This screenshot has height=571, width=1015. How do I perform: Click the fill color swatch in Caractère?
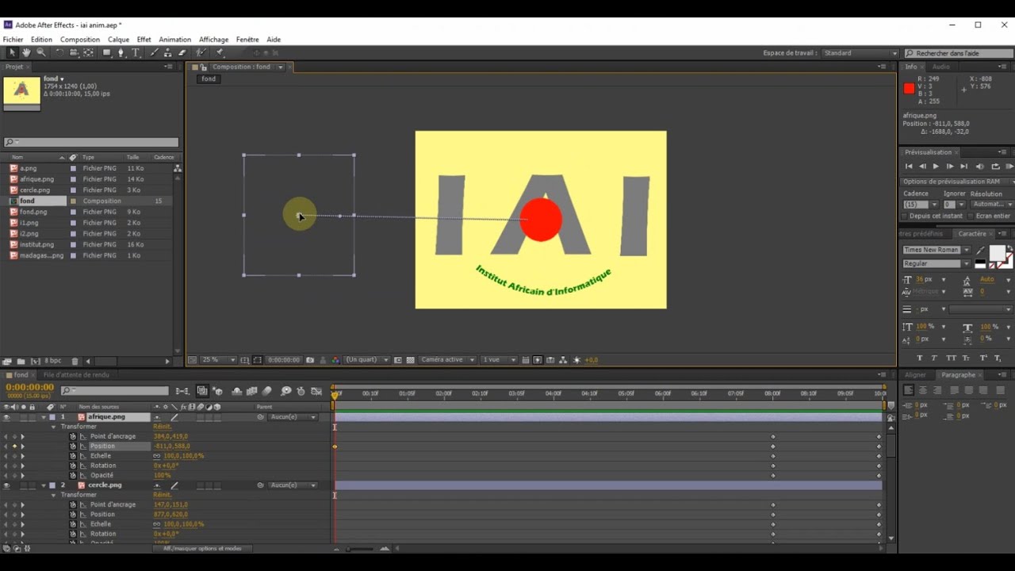996,253
